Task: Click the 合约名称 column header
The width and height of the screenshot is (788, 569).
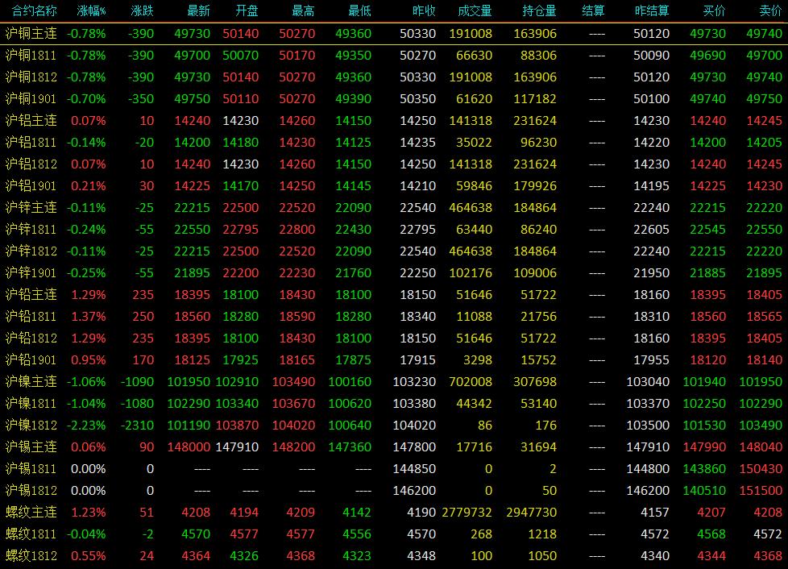Action: click(x=34, y=10)
